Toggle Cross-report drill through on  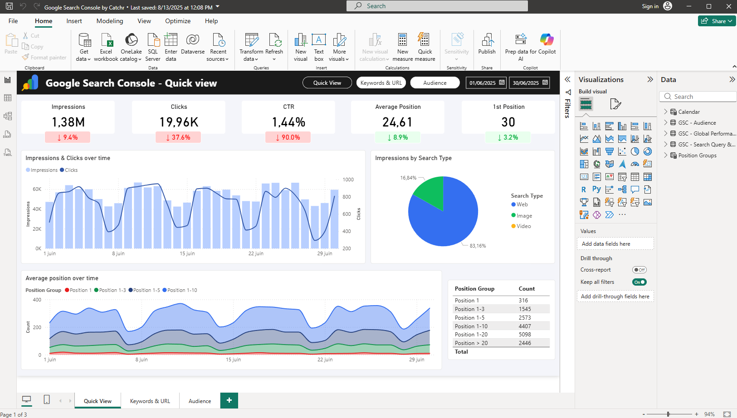[x=639, y=269]
